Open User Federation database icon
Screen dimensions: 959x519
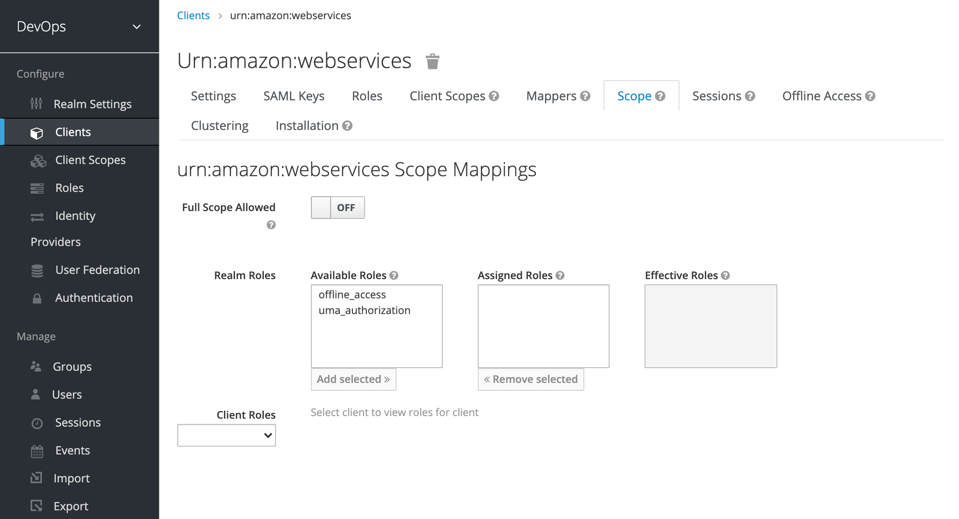pos(37,270)
